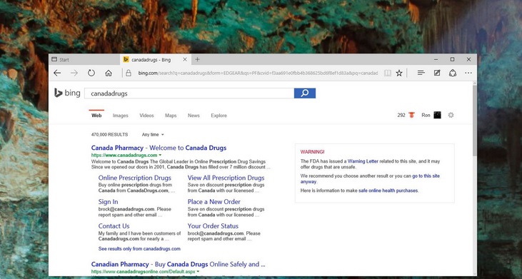Click the 292 rewards points count
522x279 pixels.
point(401,115)
